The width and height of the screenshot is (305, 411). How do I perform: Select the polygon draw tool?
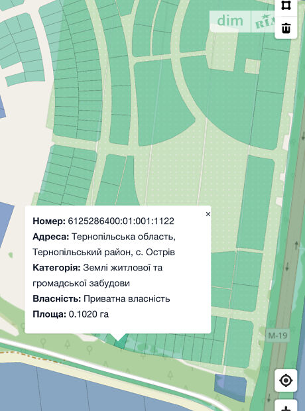tap(286, 5)
